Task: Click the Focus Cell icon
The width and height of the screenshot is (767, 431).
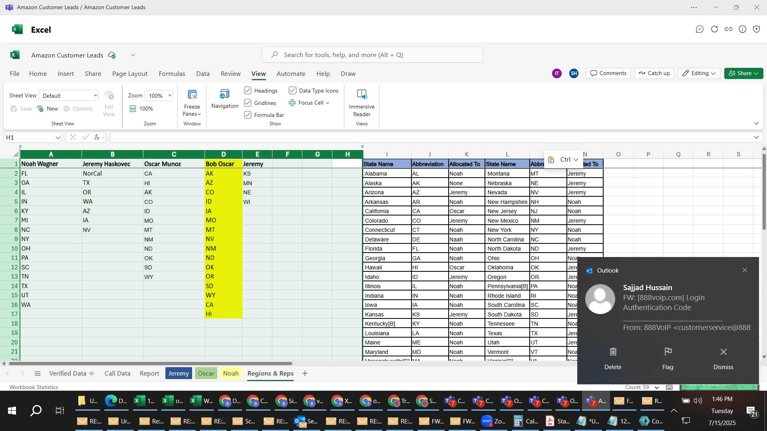Action: pyautogui.click(x=292, y=103)
